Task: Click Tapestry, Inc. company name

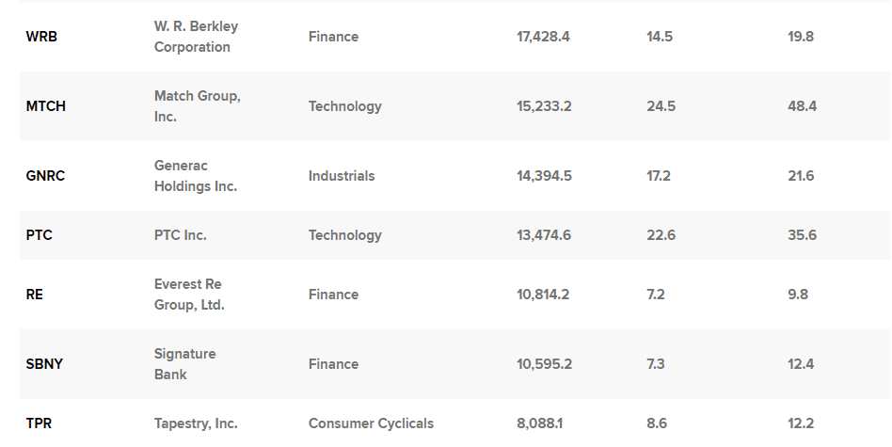Action: pyautogui.click(x=196, y=423)
